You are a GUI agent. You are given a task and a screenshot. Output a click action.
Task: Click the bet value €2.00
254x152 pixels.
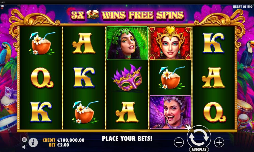click(x=63, y=145)
